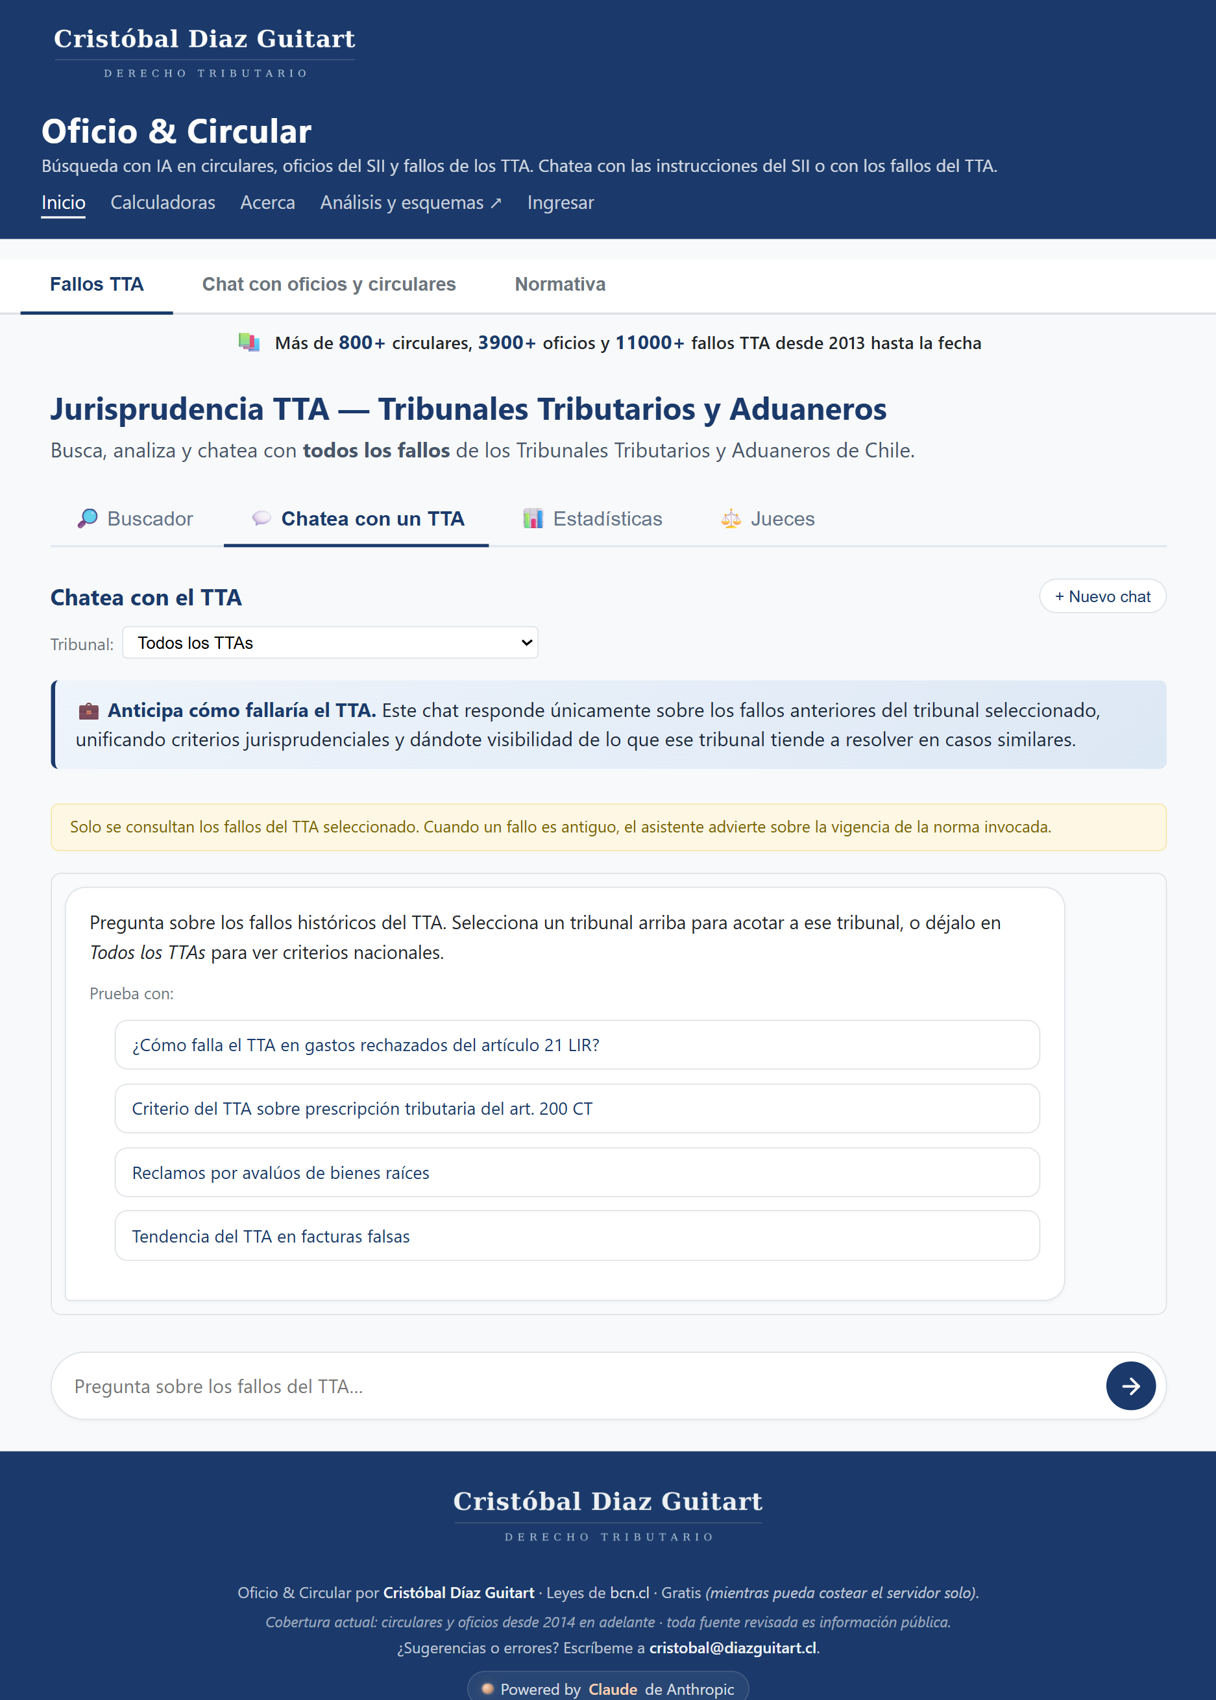
Task: Focus the TTA question input field
Action: (577, 1387)
